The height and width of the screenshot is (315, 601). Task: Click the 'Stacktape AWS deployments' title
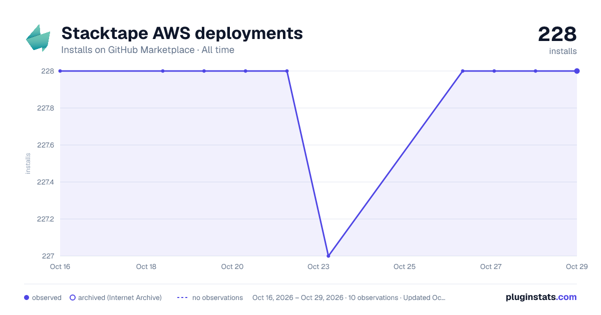tap(182, 33)
